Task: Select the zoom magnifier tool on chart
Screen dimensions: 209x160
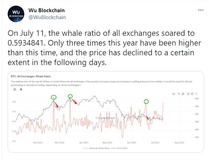Action: point(179,94)
